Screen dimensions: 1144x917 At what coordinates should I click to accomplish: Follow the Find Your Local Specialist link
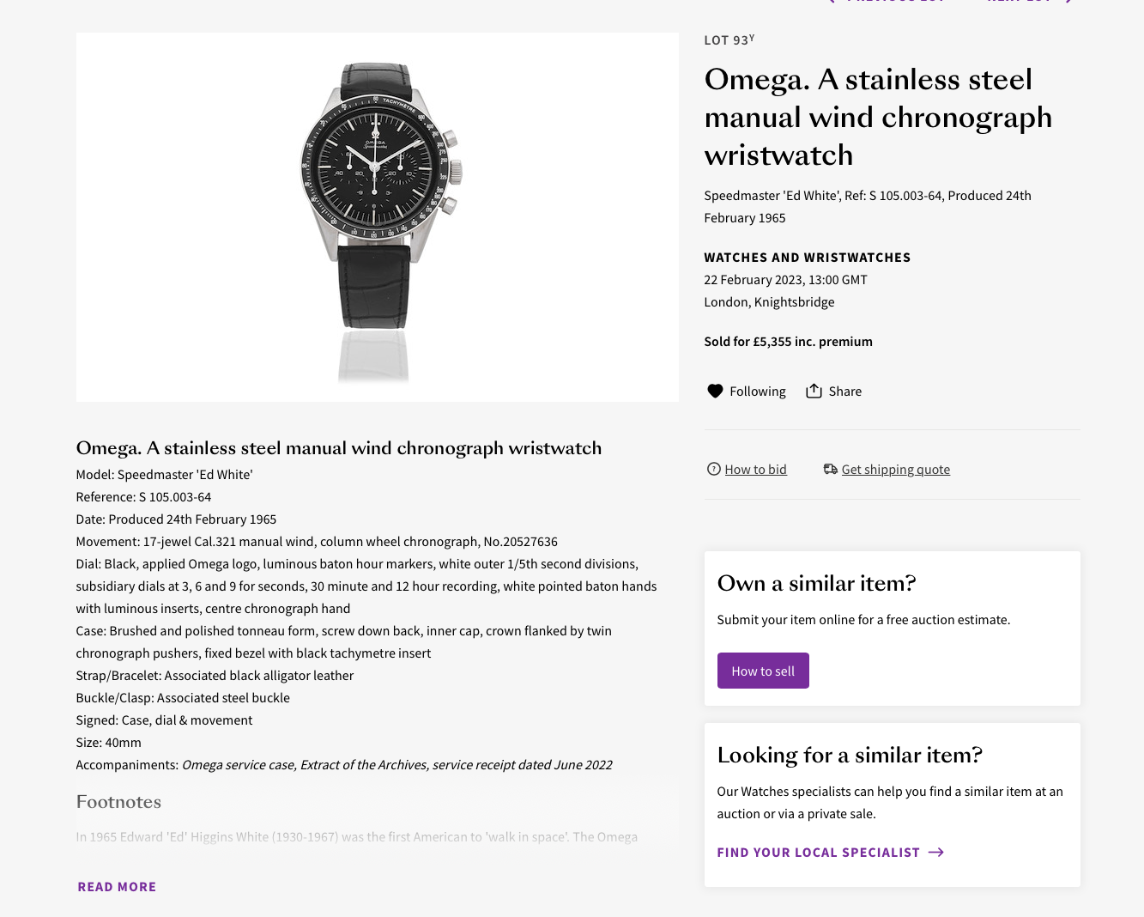point(818,853)
